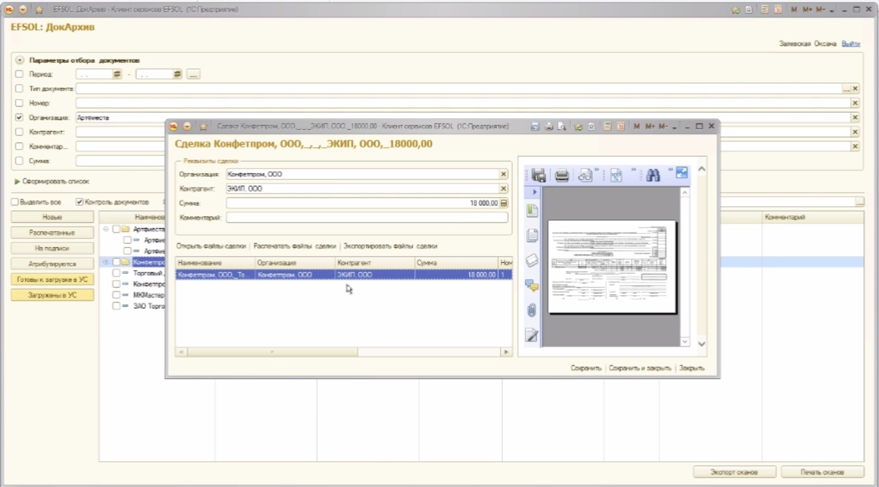The image size is (879, 487).
Task: Enable the Период filter checkbox
Action: tap(19, 74)
